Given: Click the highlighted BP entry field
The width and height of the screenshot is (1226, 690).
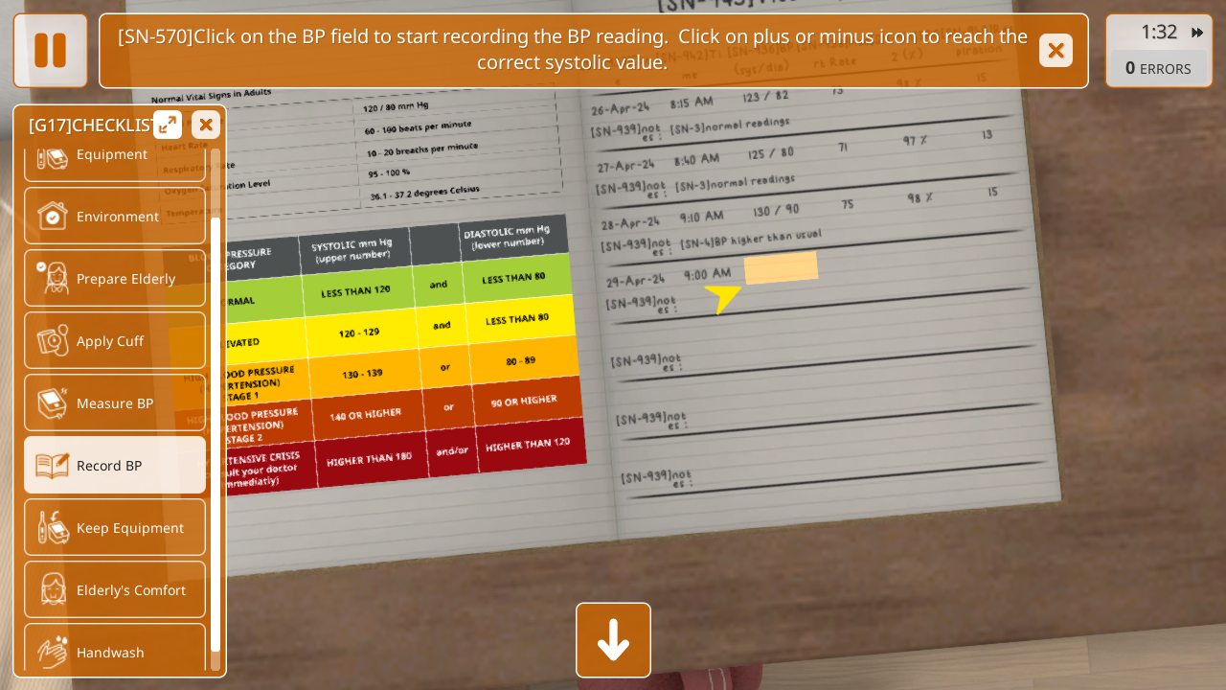Looking at the screenshot, I should (x=781, y=268).
